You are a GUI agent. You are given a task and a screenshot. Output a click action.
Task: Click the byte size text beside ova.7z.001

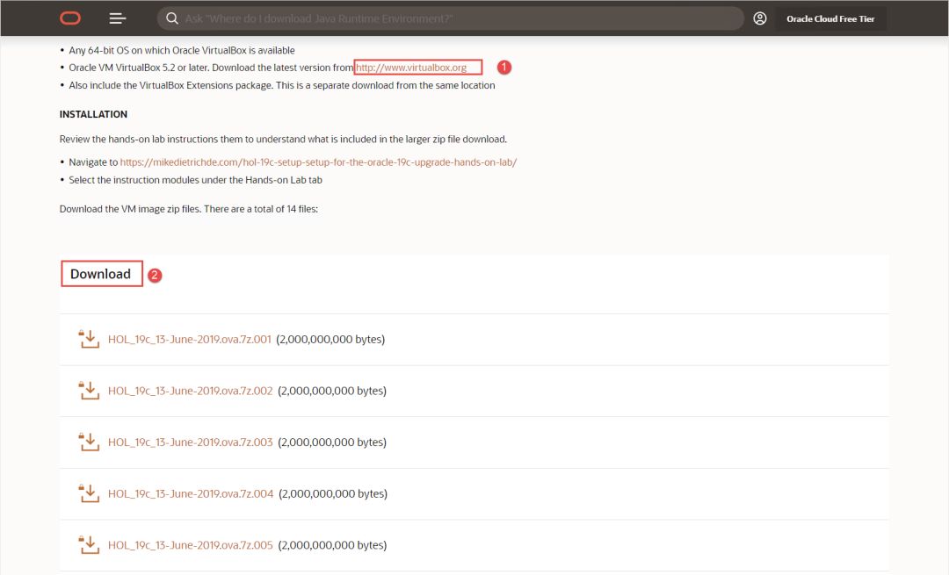click(330, 339)
